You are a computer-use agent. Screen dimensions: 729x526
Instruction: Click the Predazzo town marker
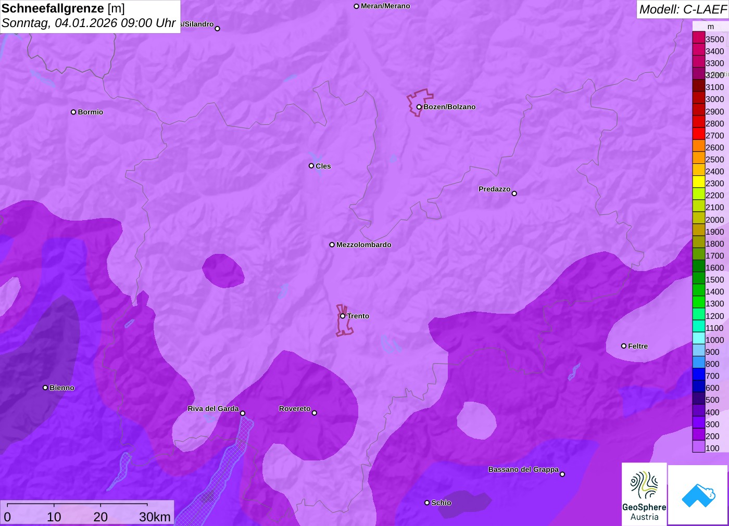point(514,194)
